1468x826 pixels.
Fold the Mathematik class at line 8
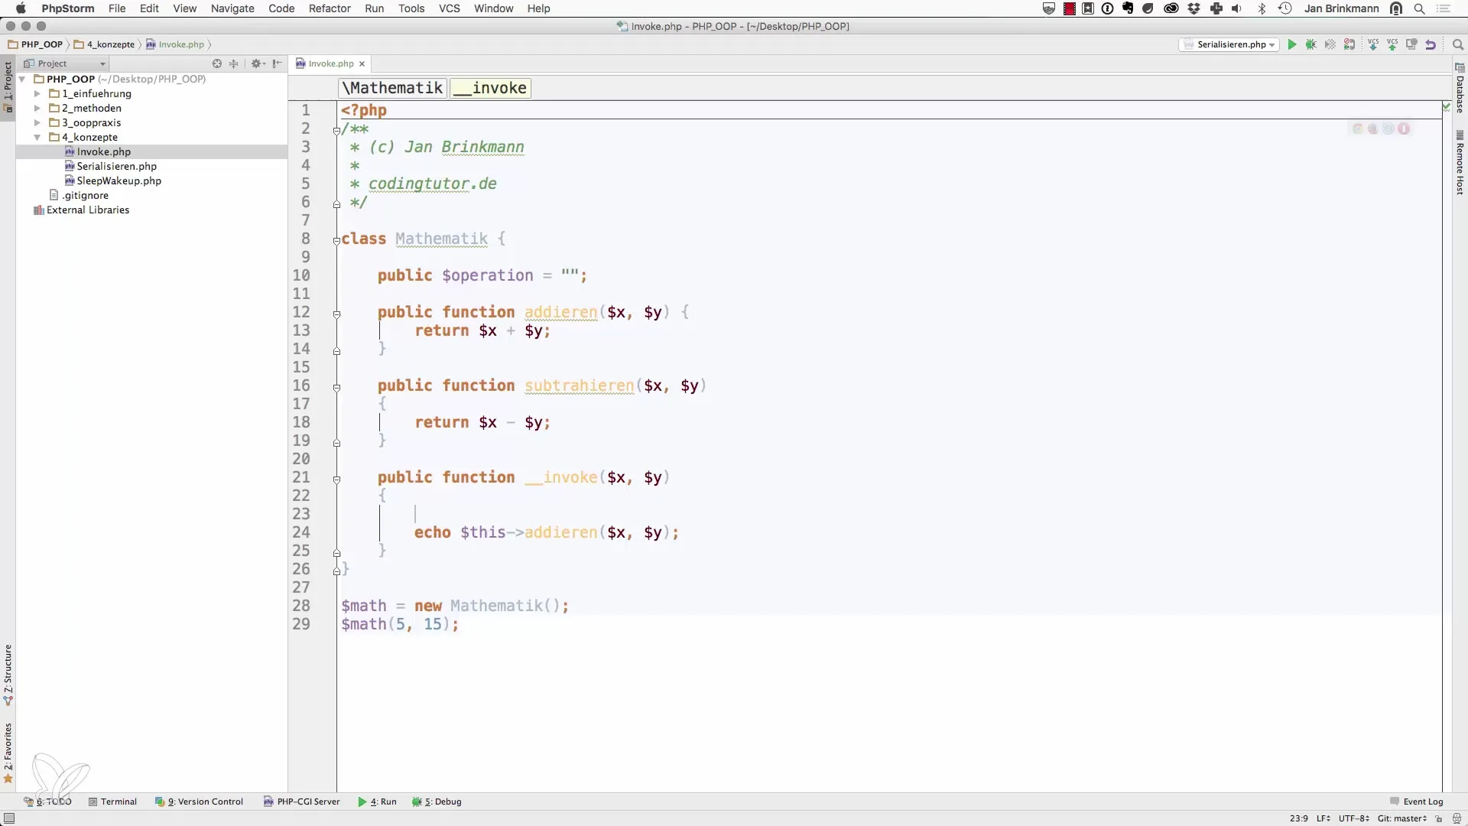point(336,240)
